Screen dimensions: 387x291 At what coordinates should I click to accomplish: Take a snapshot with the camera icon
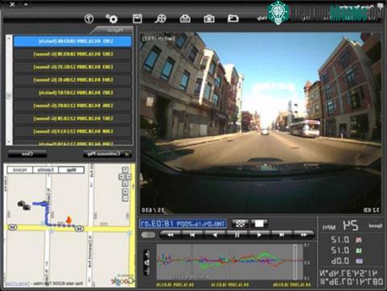point(209,19)
